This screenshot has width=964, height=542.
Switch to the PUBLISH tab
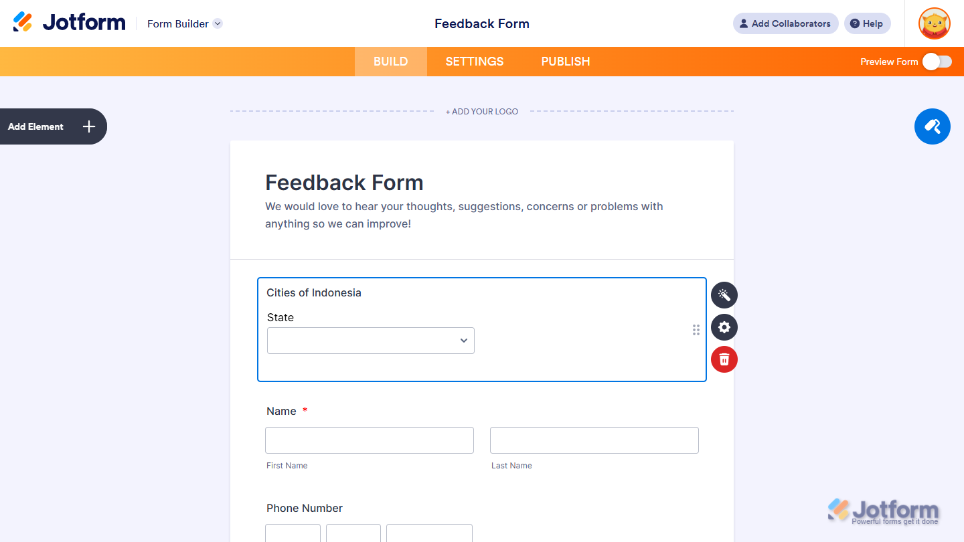click(565, 61)
